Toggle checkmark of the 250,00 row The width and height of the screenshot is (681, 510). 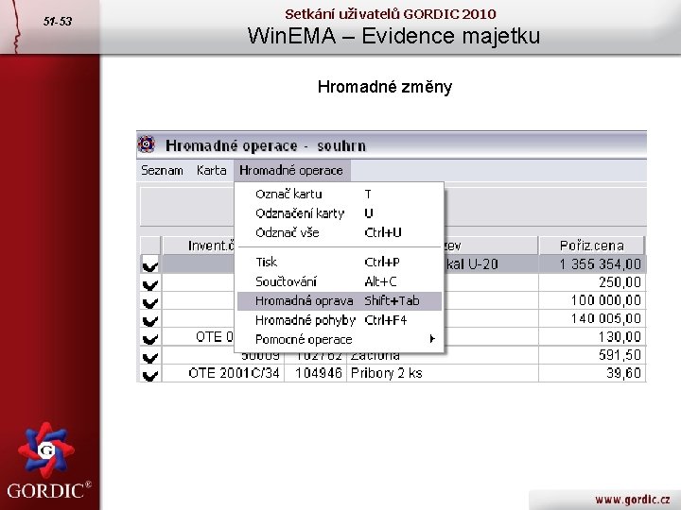click(150, 283)
